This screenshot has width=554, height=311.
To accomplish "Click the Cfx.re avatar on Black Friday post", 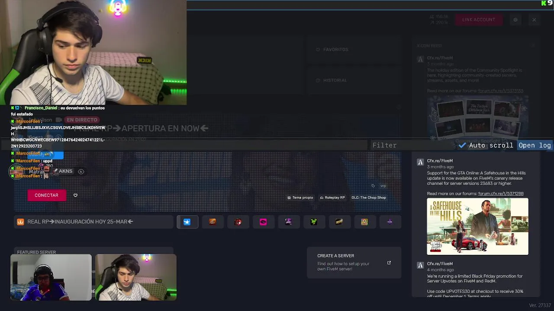I will coord(420,265).
